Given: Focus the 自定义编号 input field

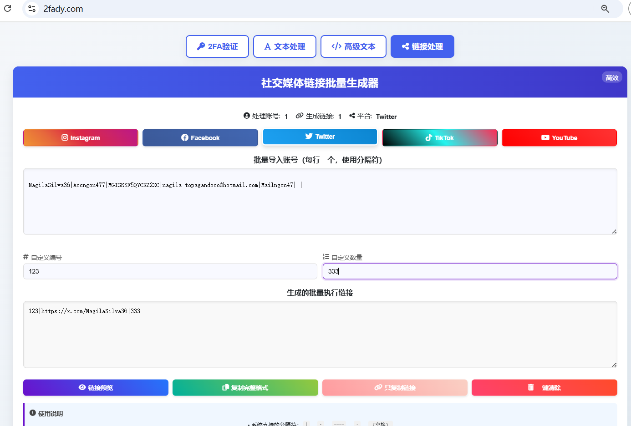Looking at the screenshot, I should point(170,271).
